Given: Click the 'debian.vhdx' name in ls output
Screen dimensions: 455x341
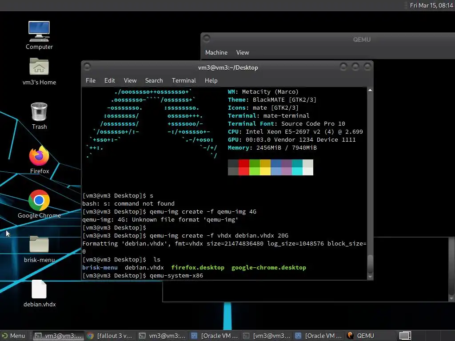Looking at the screenshot, I should pyautogui.click(x=144, y=268).
